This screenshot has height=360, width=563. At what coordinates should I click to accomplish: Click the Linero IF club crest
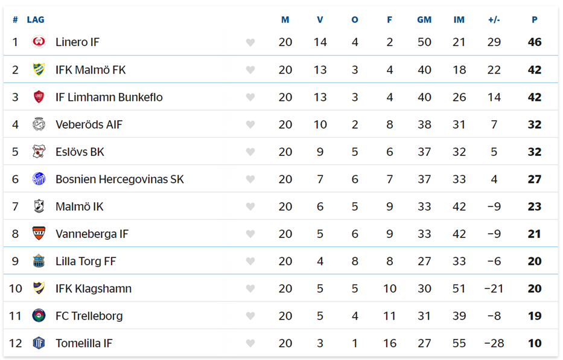pyautogui.click(x=39, y=42)
